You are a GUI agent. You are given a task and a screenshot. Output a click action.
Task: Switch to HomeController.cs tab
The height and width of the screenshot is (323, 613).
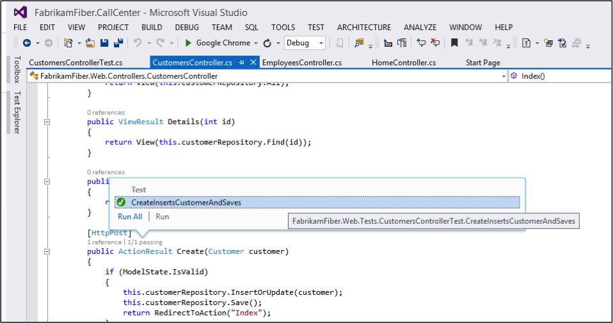coord(404,63)
